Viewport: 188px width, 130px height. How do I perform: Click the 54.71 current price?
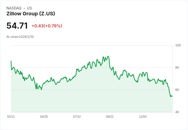coord(17,26)
